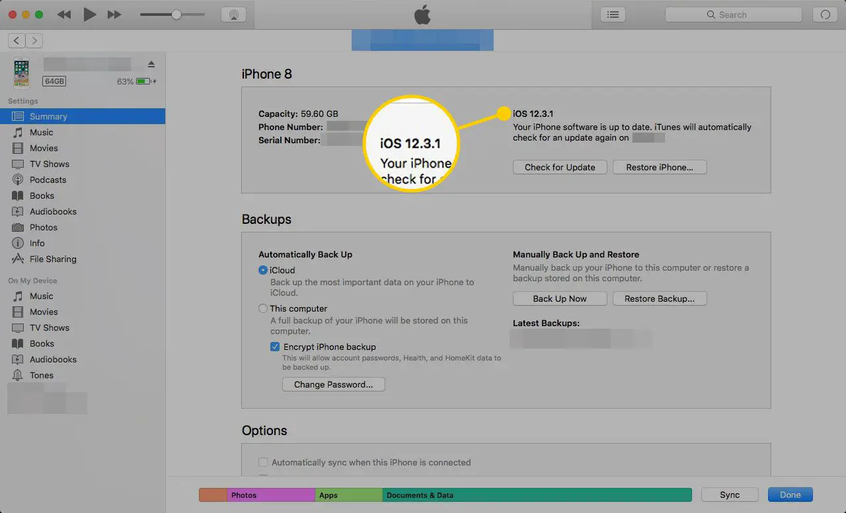Click the Change Password... button
This screenshot has width=846, height=513.
pos(333,384)
